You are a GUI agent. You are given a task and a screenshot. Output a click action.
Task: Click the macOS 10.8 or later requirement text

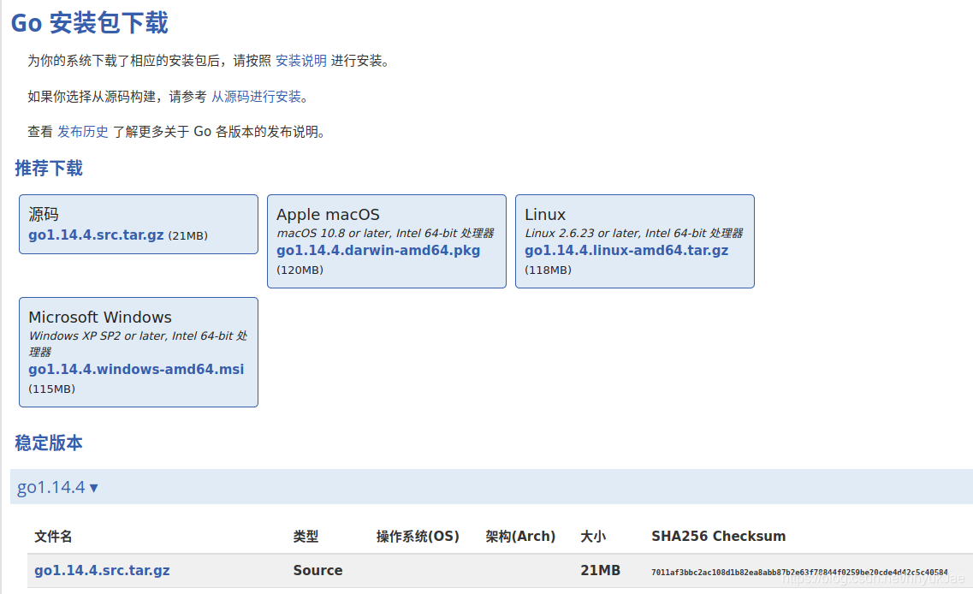pos(385,234)
